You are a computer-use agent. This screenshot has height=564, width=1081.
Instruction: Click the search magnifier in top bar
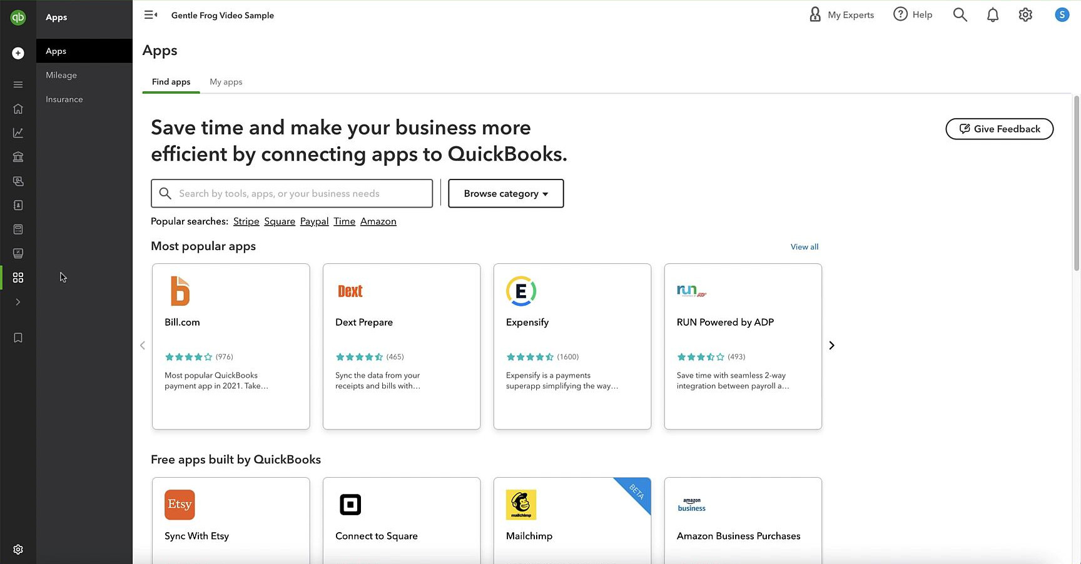click(x=960, y=15)
